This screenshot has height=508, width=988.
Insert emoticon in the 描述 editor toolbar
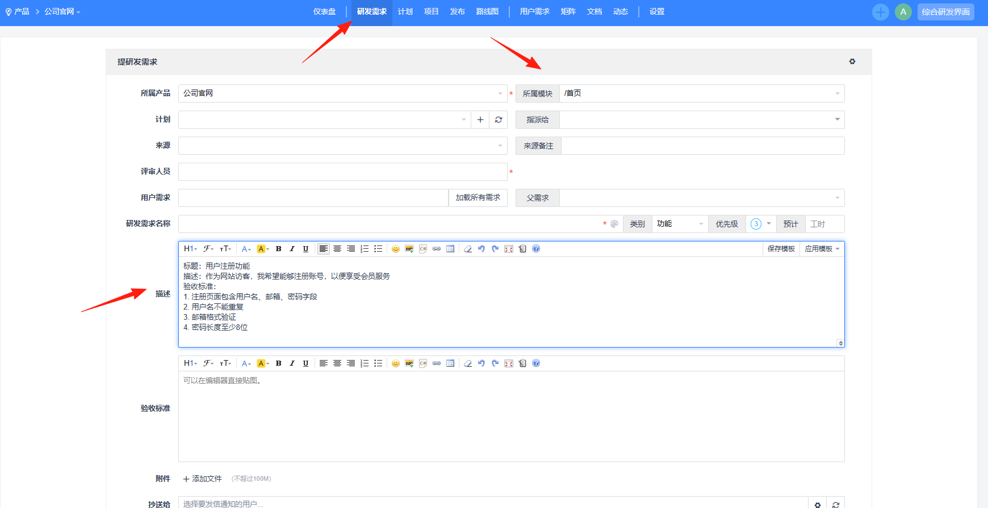click(x=396, y=249)
